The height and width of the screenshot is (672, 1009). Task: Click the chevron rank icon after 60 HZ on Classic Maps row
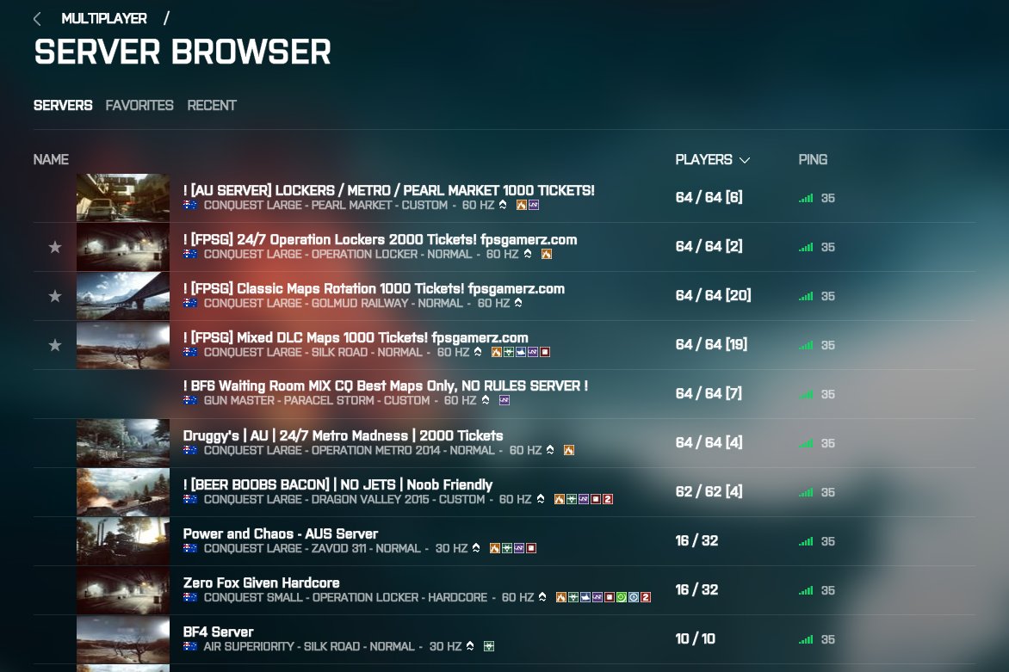click(518, 302)
